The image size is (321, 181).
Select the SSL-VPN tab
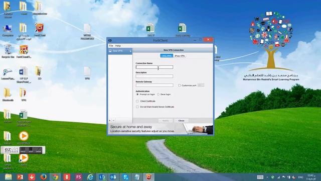(x=167, y=56)
